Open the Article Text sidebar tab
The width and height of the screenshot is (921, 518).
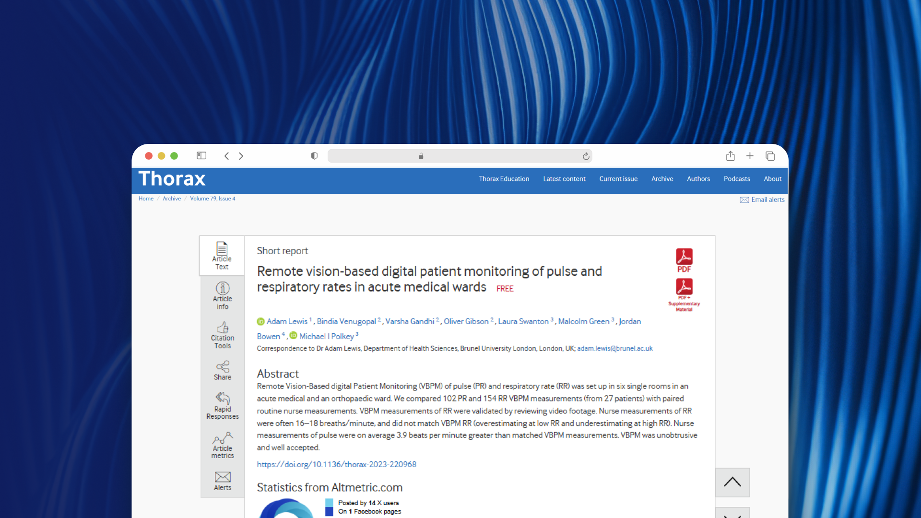tap(222, 256)
